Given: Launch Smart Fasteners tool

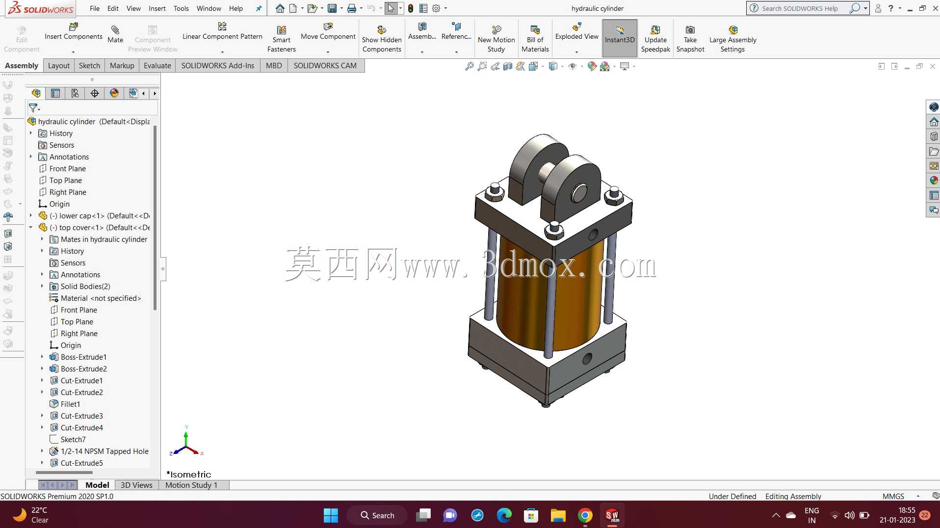Looking at the screenshot, I should pyautogui.click(x=282, y=39).
